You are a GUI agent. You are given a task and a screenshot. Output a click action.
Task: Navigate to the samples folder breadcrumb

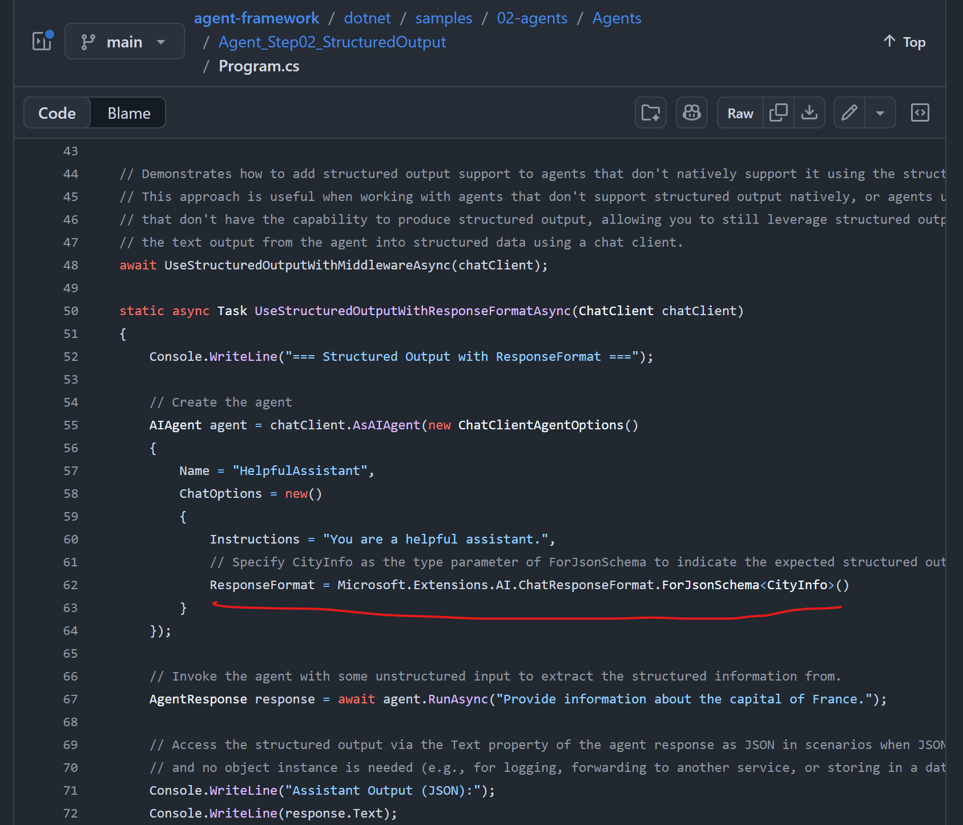point(444,18)
